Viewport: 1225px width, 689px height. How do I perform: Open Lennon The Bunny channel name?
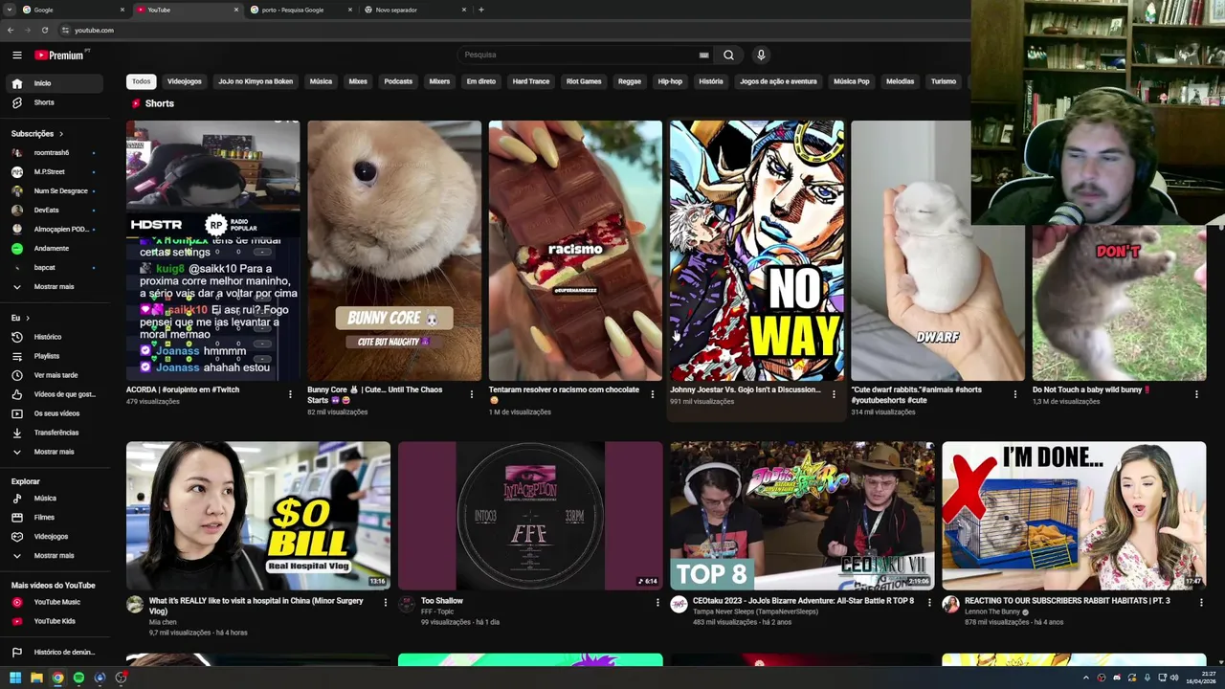(x=992, y=612)
